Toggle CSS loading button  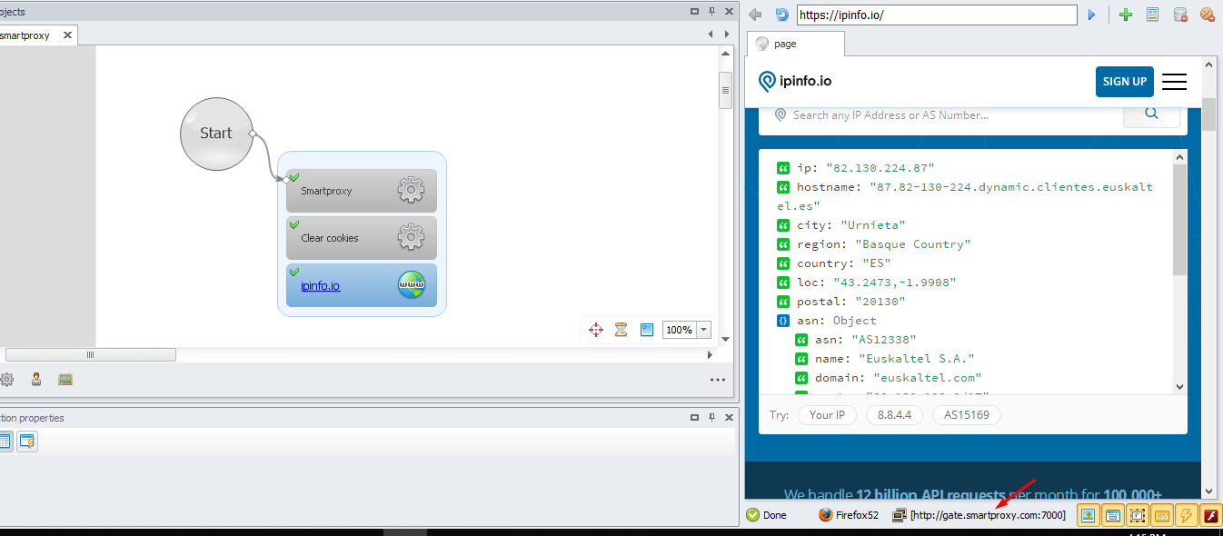click(1161, 515)
